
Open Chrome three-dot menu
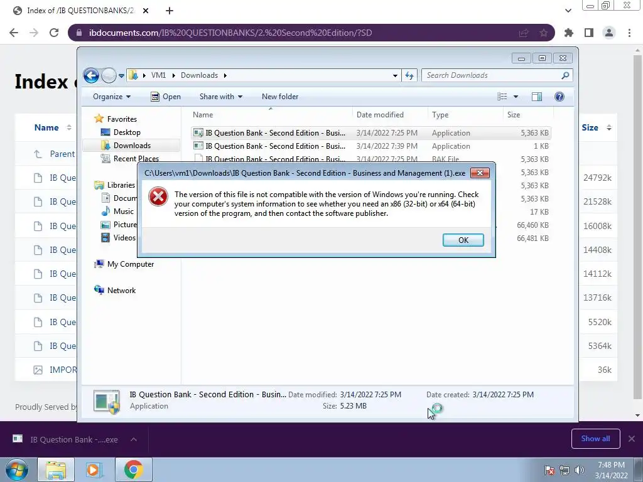coord(629,33)
